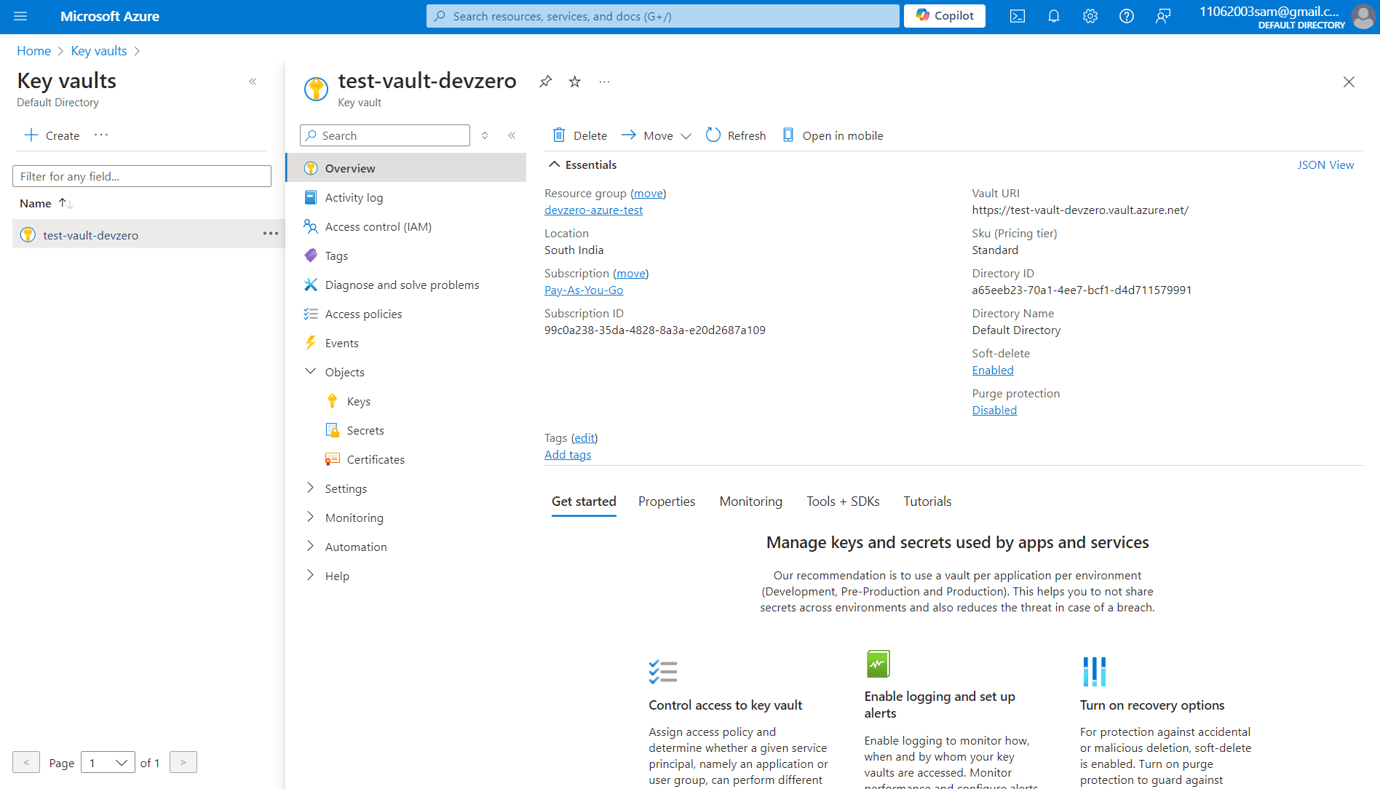Click the expand/collapse arrows next to menu search
The height and width of the screenshot is (789, 1380).
coord(485,135)
